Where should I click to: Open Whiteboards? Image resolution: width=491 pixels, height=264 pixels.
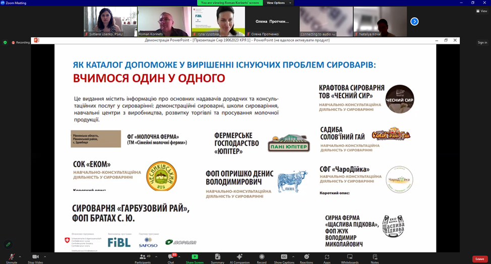click(x=350, y=258)
